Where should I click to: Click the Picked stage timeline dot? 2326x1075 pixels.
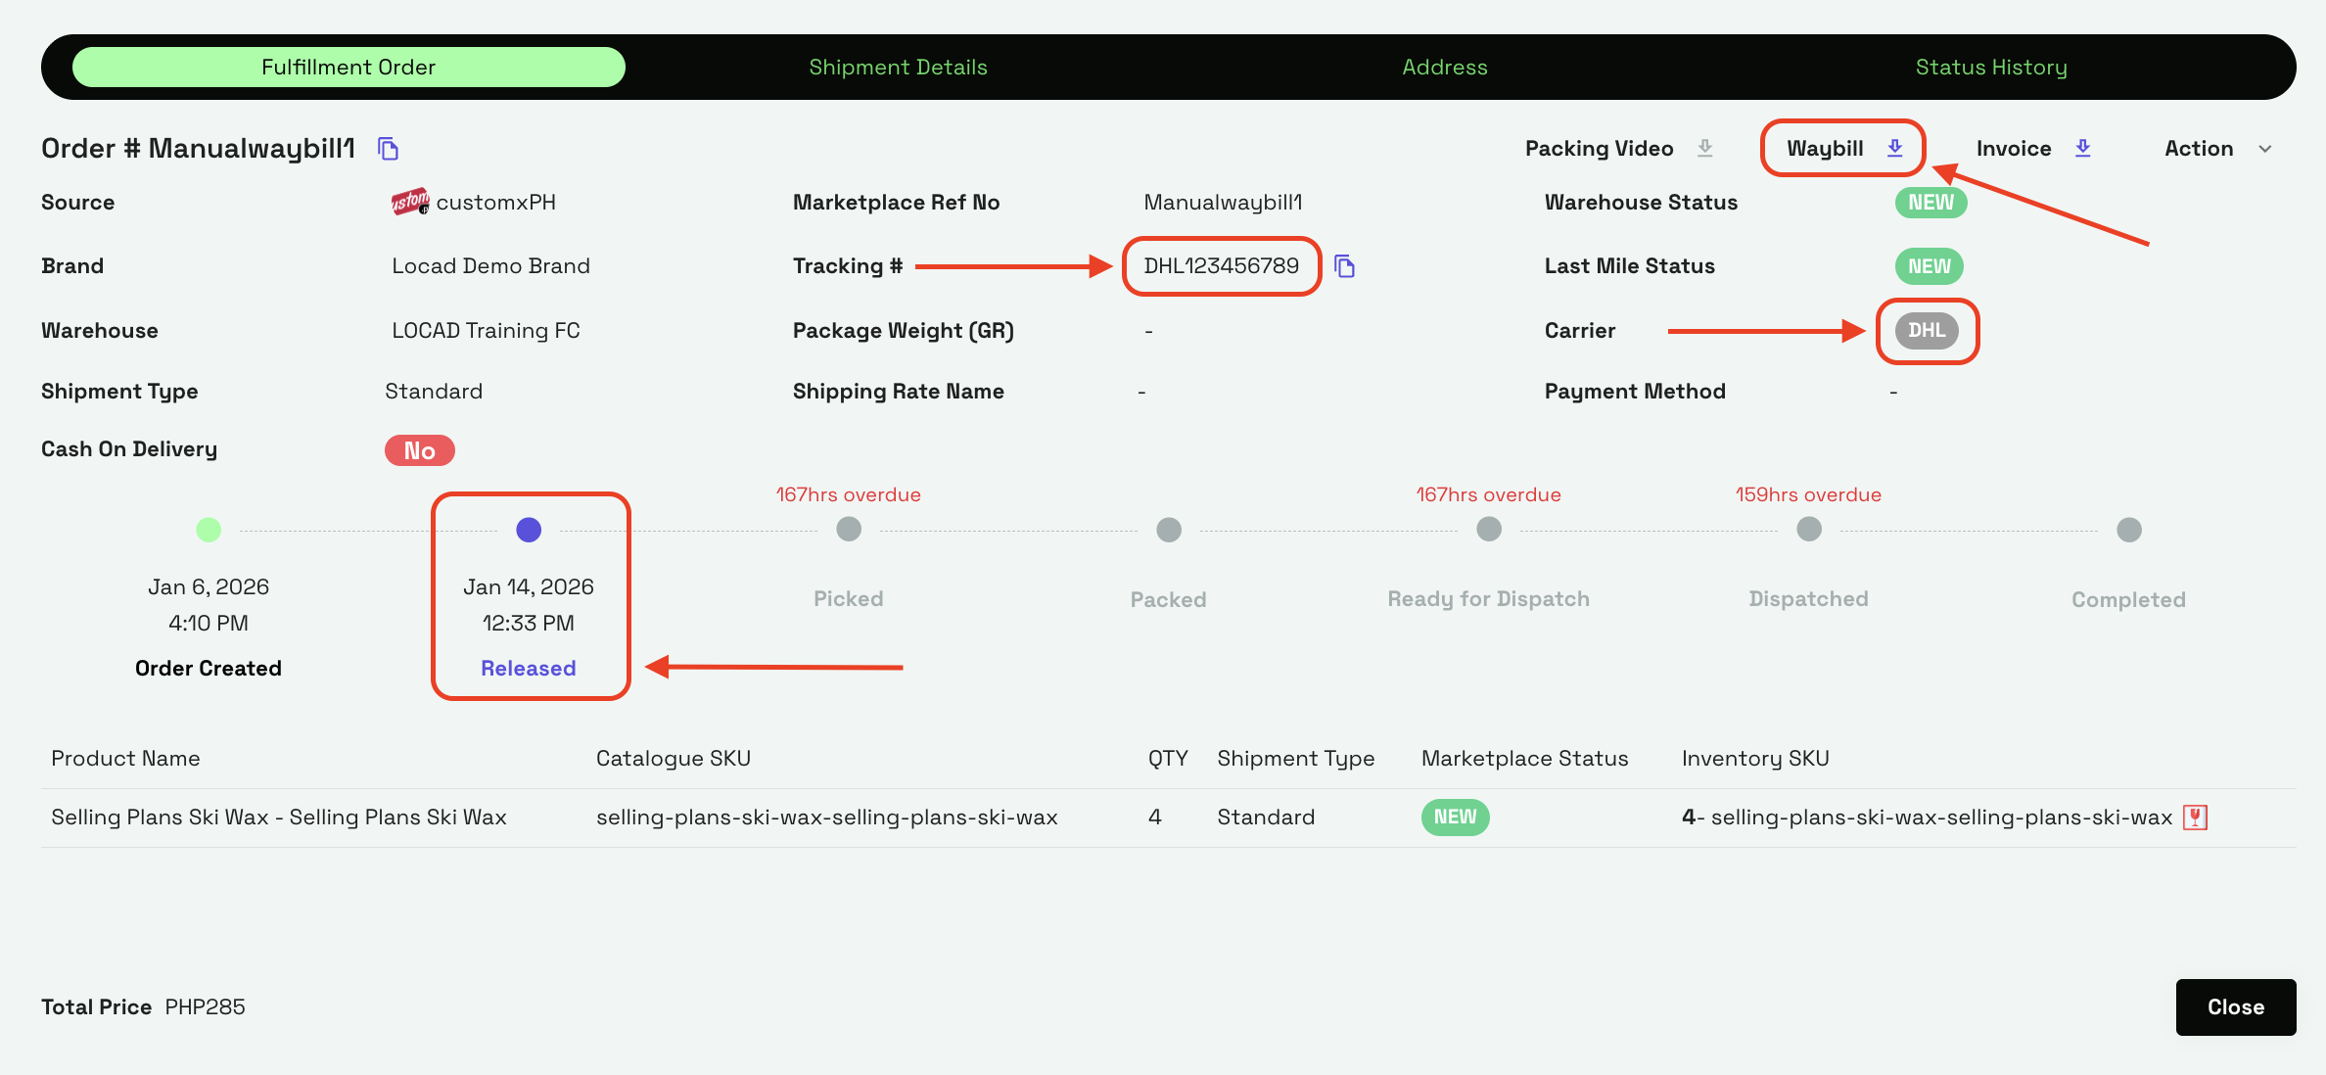pyautogui.click(x=849, y=530)
